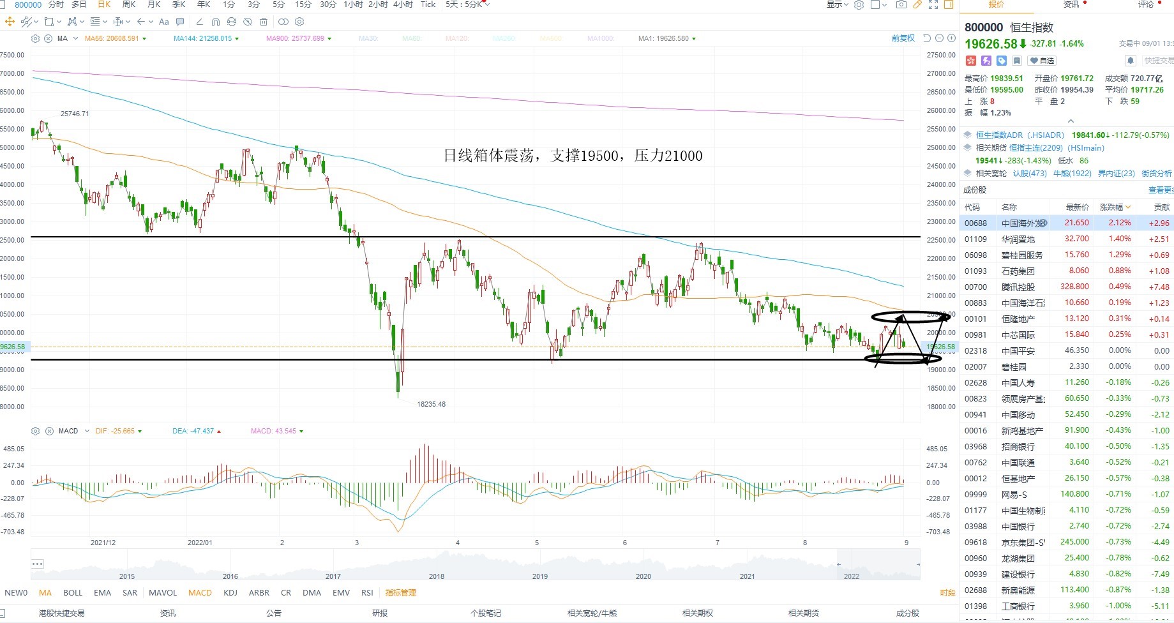Image resolution: width=1174 pixels, height=623 pixels.
Task: Click the purple lightning icon
Action: coord(986,61)
